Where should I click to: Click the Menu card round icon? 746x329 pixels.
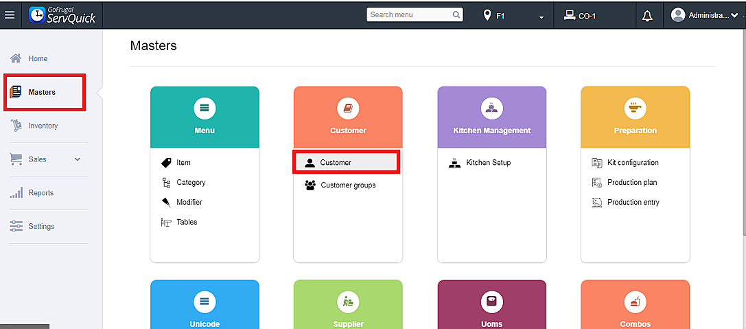point(205,109)
